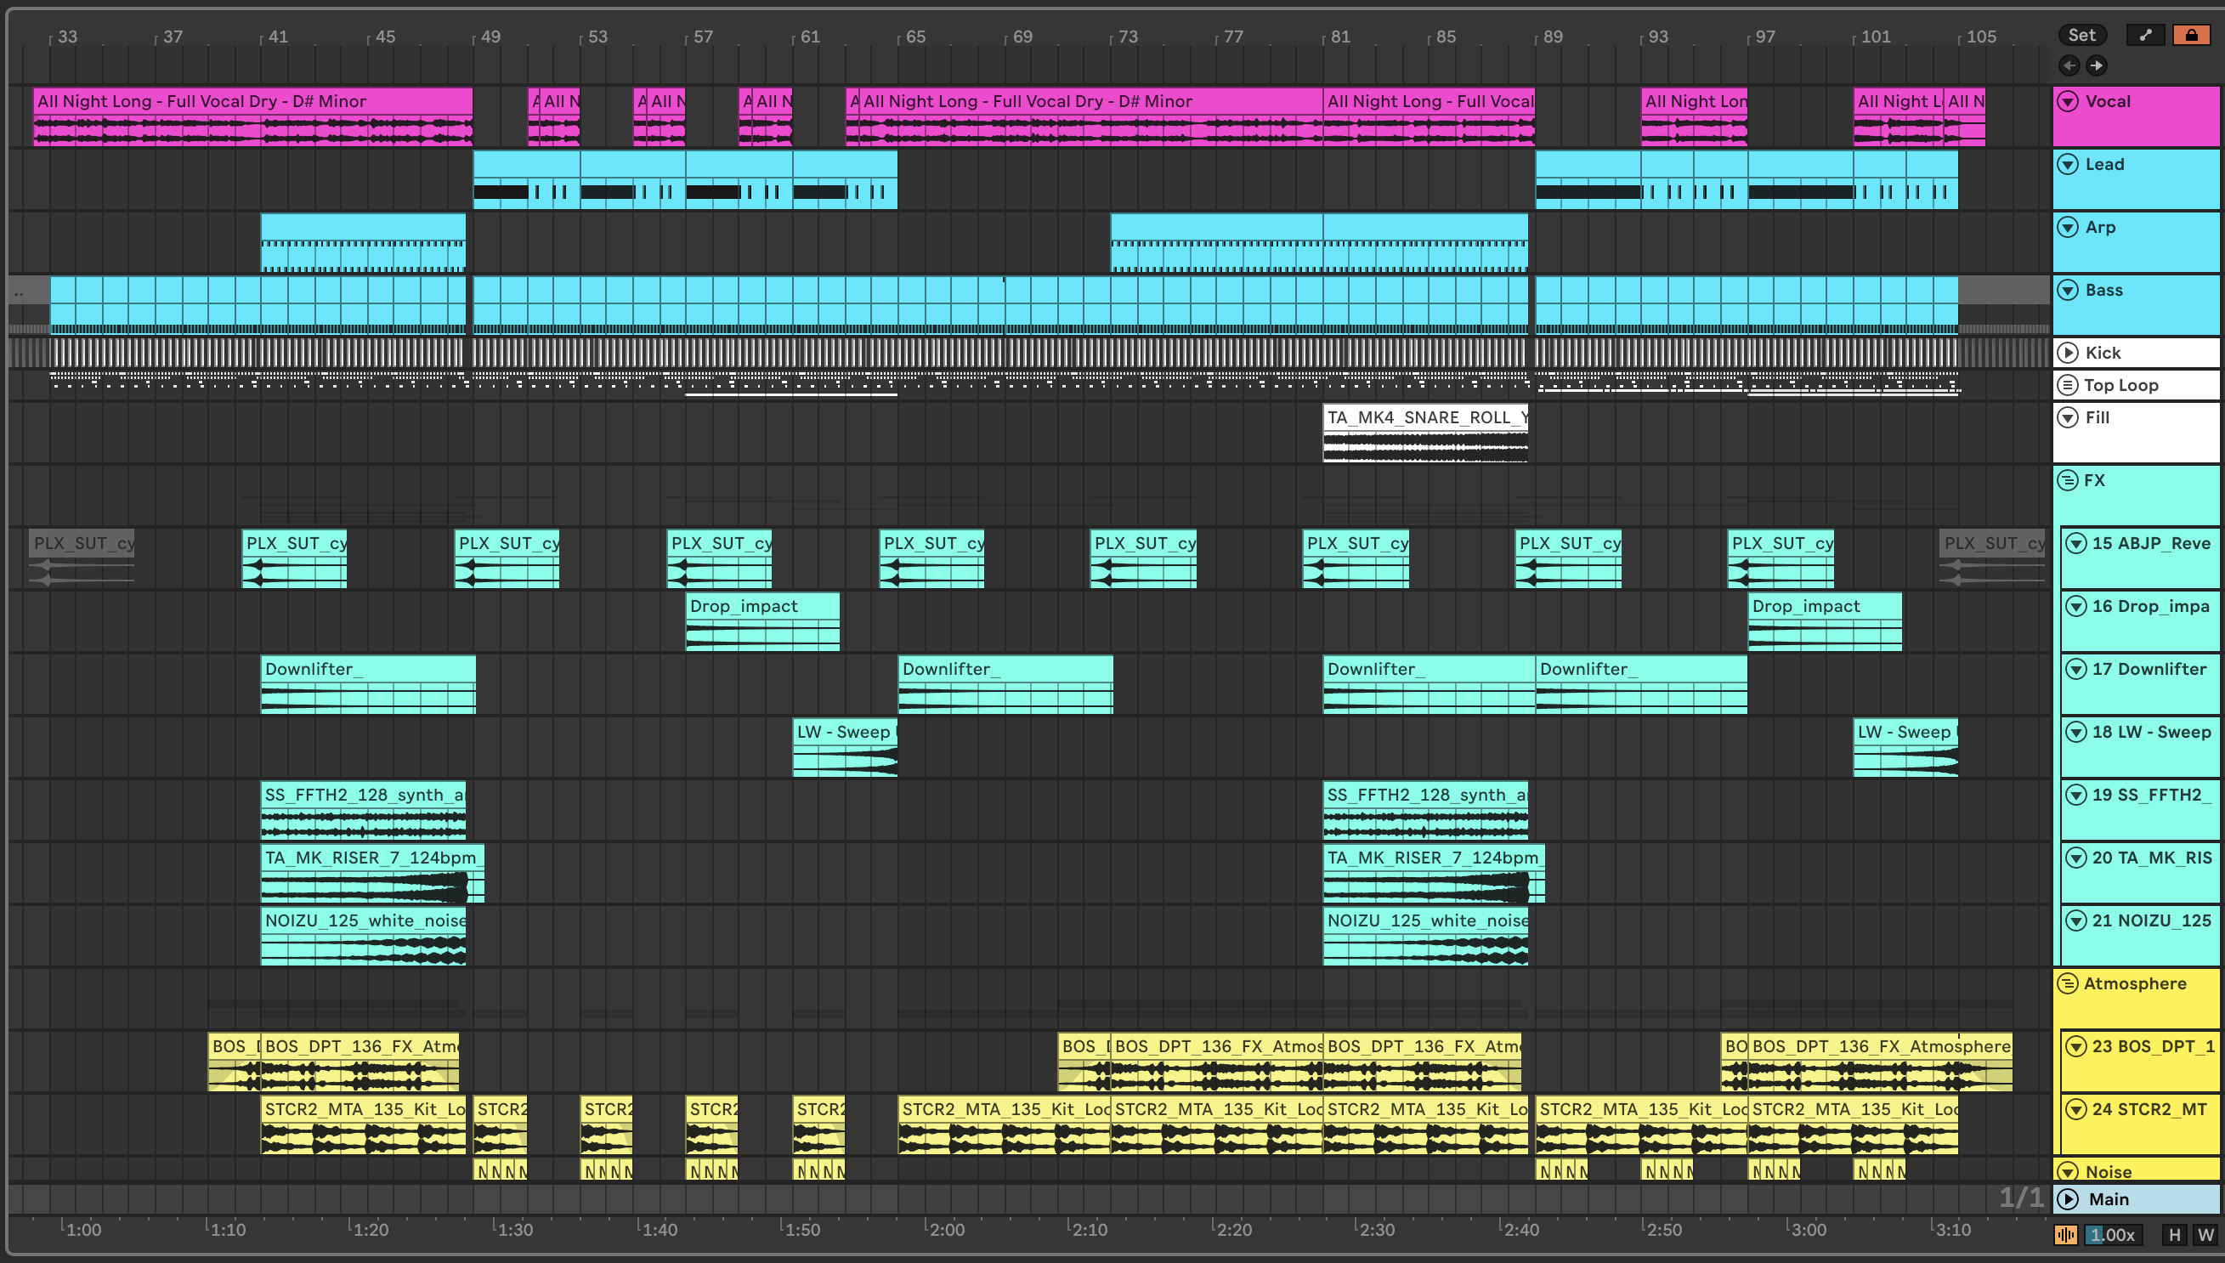Screen dimensions: 2225x1263
Task: Collapse the Vocal track with its arrow
Action: (2068, 101)
